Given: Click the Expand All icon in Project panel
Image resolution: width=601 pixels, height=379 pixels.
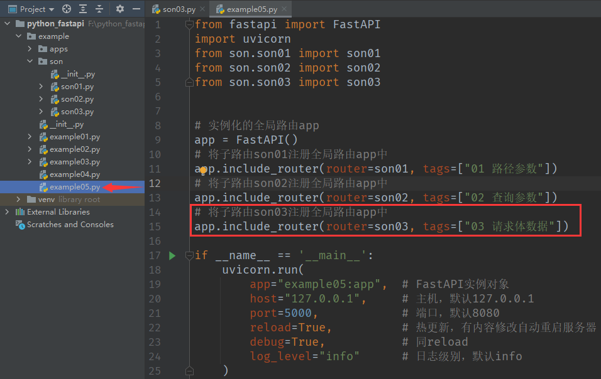Looking at the screenshot, I should pyautogui.click(x=84, y=9).
